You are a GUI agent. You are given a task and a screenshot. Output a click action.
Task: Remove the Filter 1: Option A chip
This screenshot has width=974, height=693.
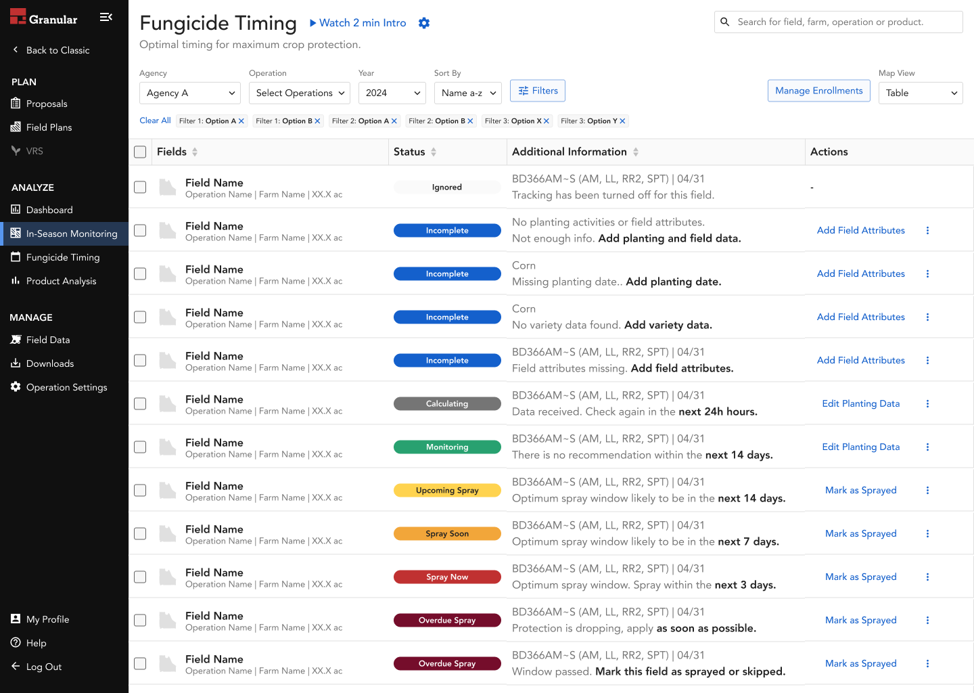pyautogui.click(x=241, y=121)
